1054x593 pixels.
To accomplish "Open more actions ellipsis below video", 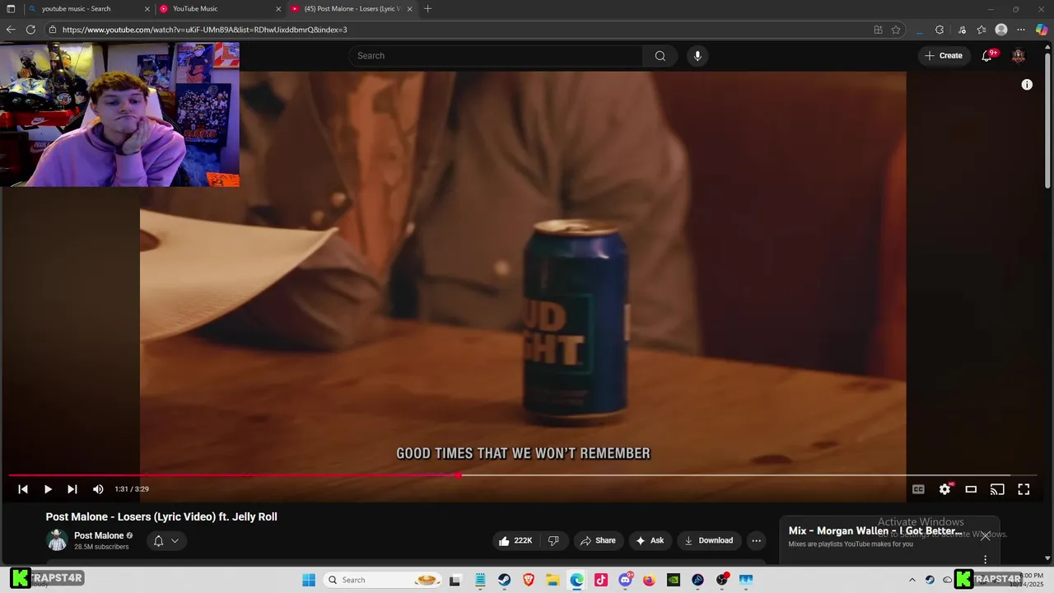I will 756,540.
